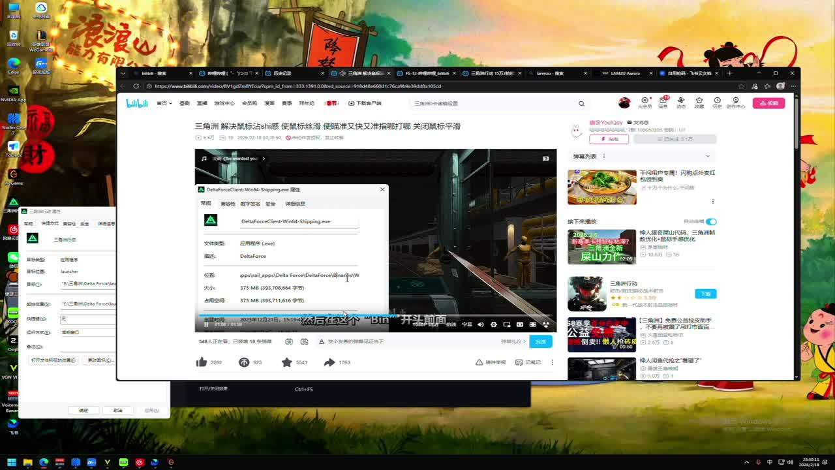Refresh the browser page
The image size is (835, 470).
136,86
